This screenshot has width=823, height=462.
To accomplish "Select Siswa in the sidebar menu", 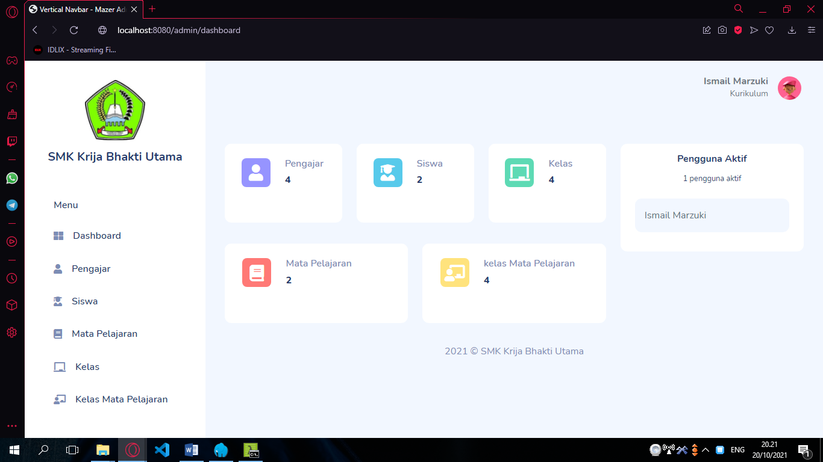I will pyautogui.click(x=84, y=301).
